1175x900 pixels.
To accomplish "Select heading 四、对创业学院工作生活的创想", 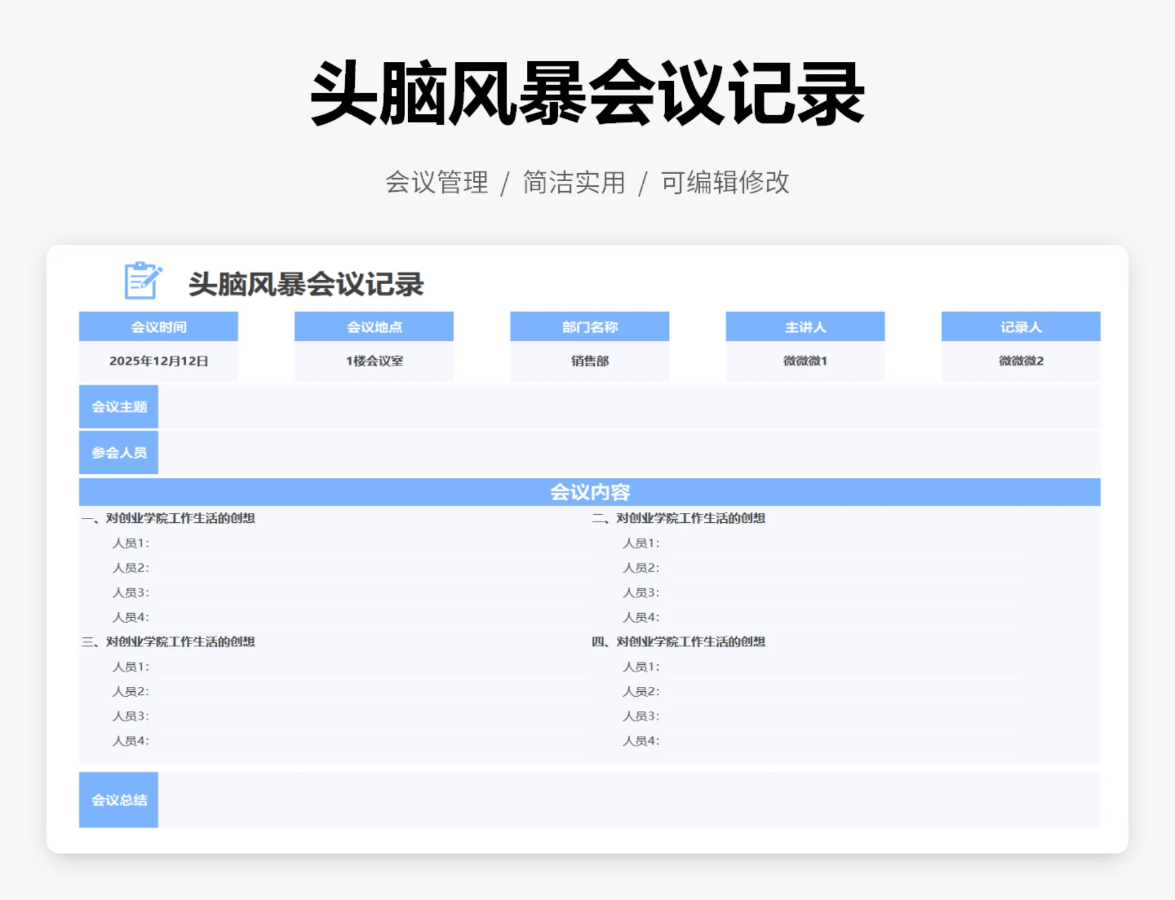I will point(681,642).
